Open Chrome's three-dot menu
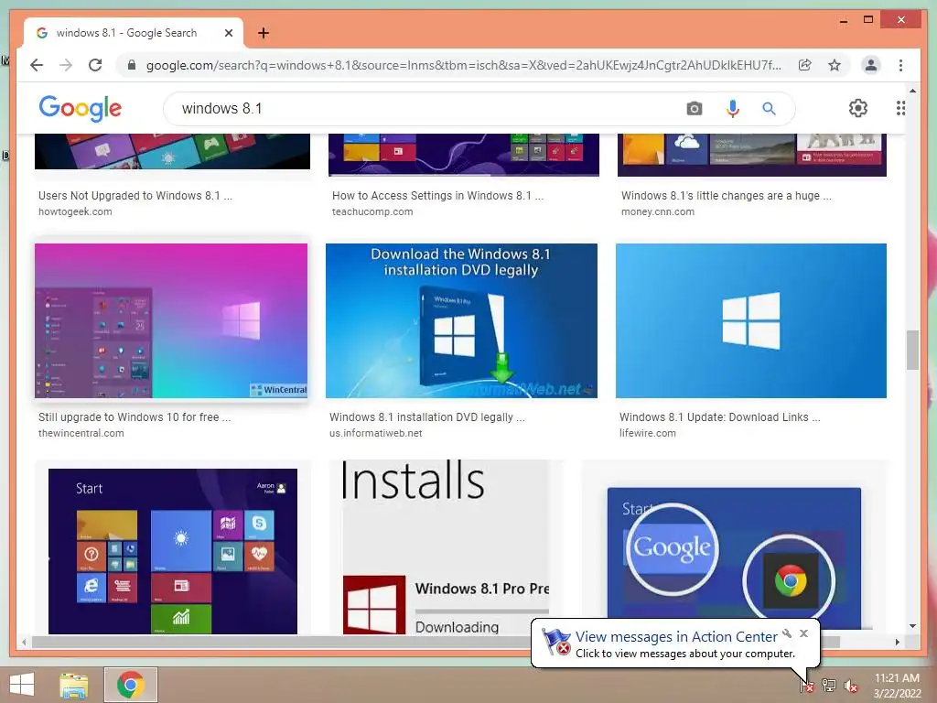 click(x=900, y=65)
